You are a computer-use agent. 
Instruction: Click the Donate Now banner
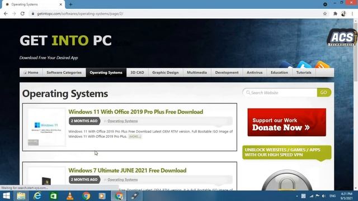coord(287,122)
